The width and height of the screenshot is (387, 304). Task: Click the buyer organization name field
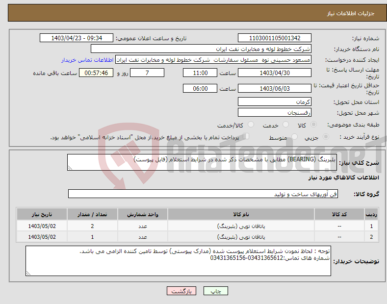click(x=201, y=49)
